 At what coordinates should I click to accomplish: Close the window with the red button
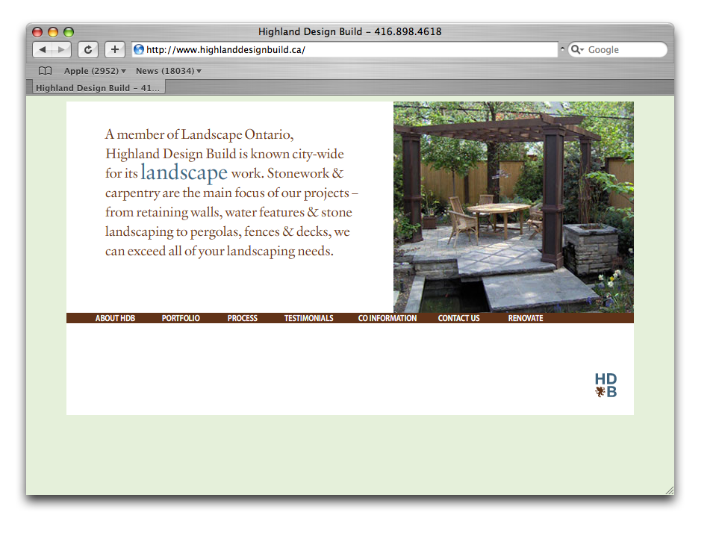tap(37, 31)
